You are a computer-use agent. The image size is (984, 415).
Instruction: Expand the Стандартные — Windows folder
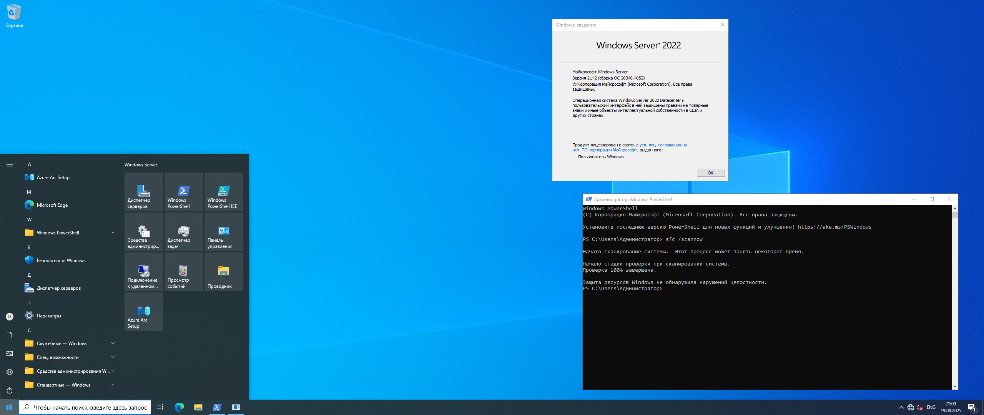click(x=69, y=385)
